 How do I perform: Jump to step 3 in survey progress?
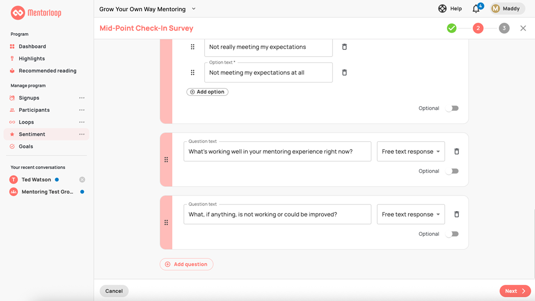504,28
